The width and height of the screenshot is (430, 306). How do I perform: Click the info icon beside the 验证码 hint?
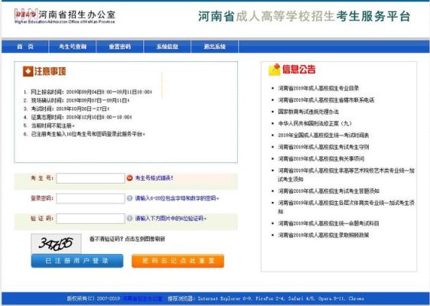tap(130, 218)
